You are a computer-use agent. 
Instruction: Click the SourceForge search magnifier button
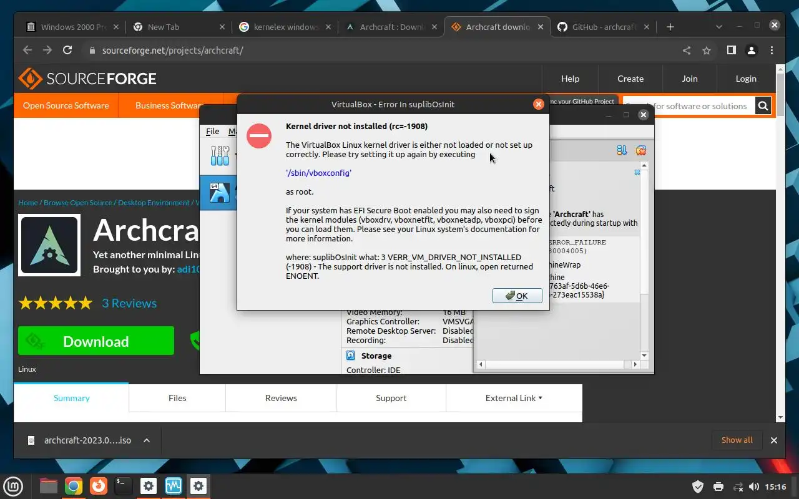coord(763,106)
